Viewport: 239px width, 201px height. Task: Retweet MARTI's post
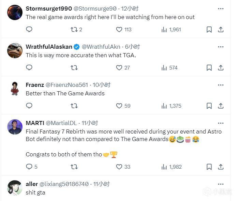pos(74,167)
